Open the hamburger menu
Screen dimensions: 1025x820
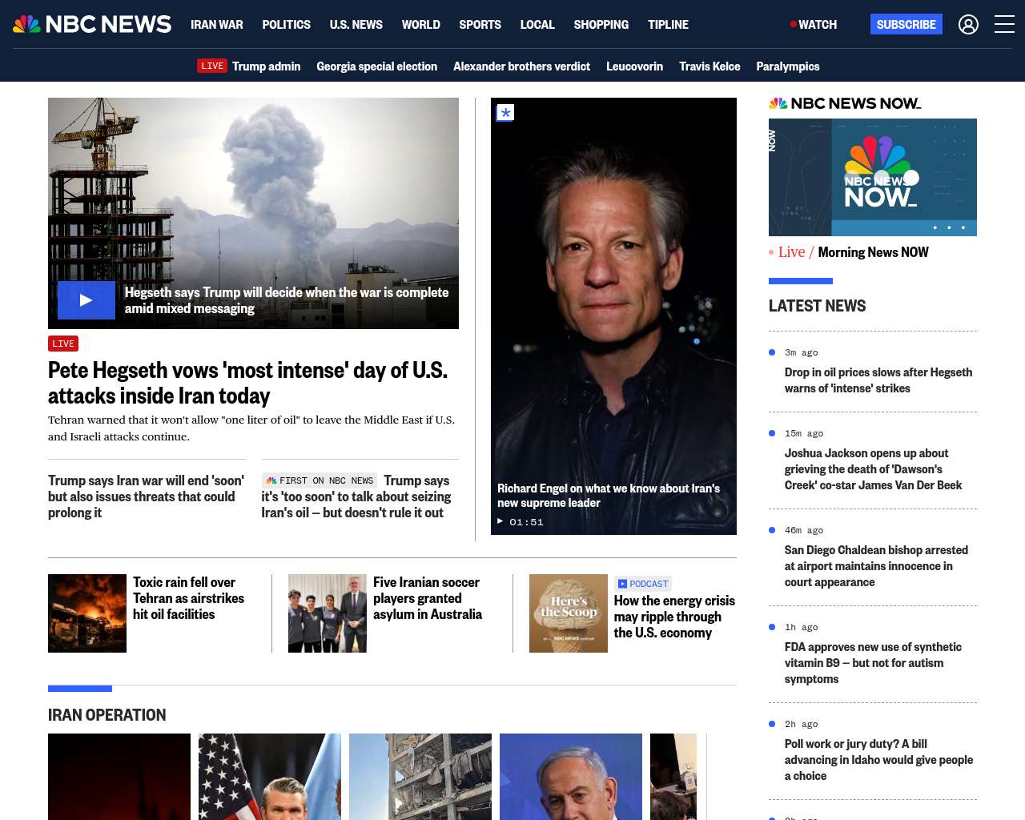tap(1004, 25)
